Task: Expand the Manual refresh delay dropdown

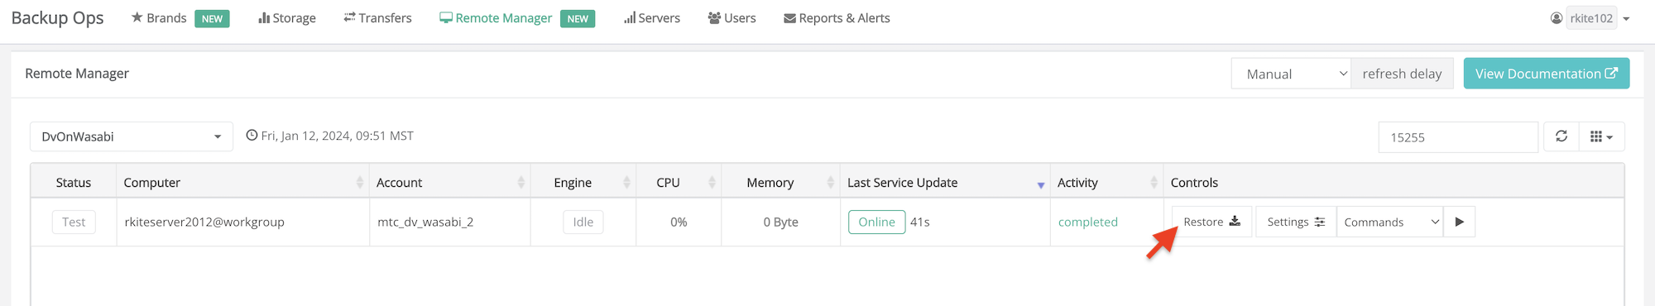Action: (x=1291, y=74)
